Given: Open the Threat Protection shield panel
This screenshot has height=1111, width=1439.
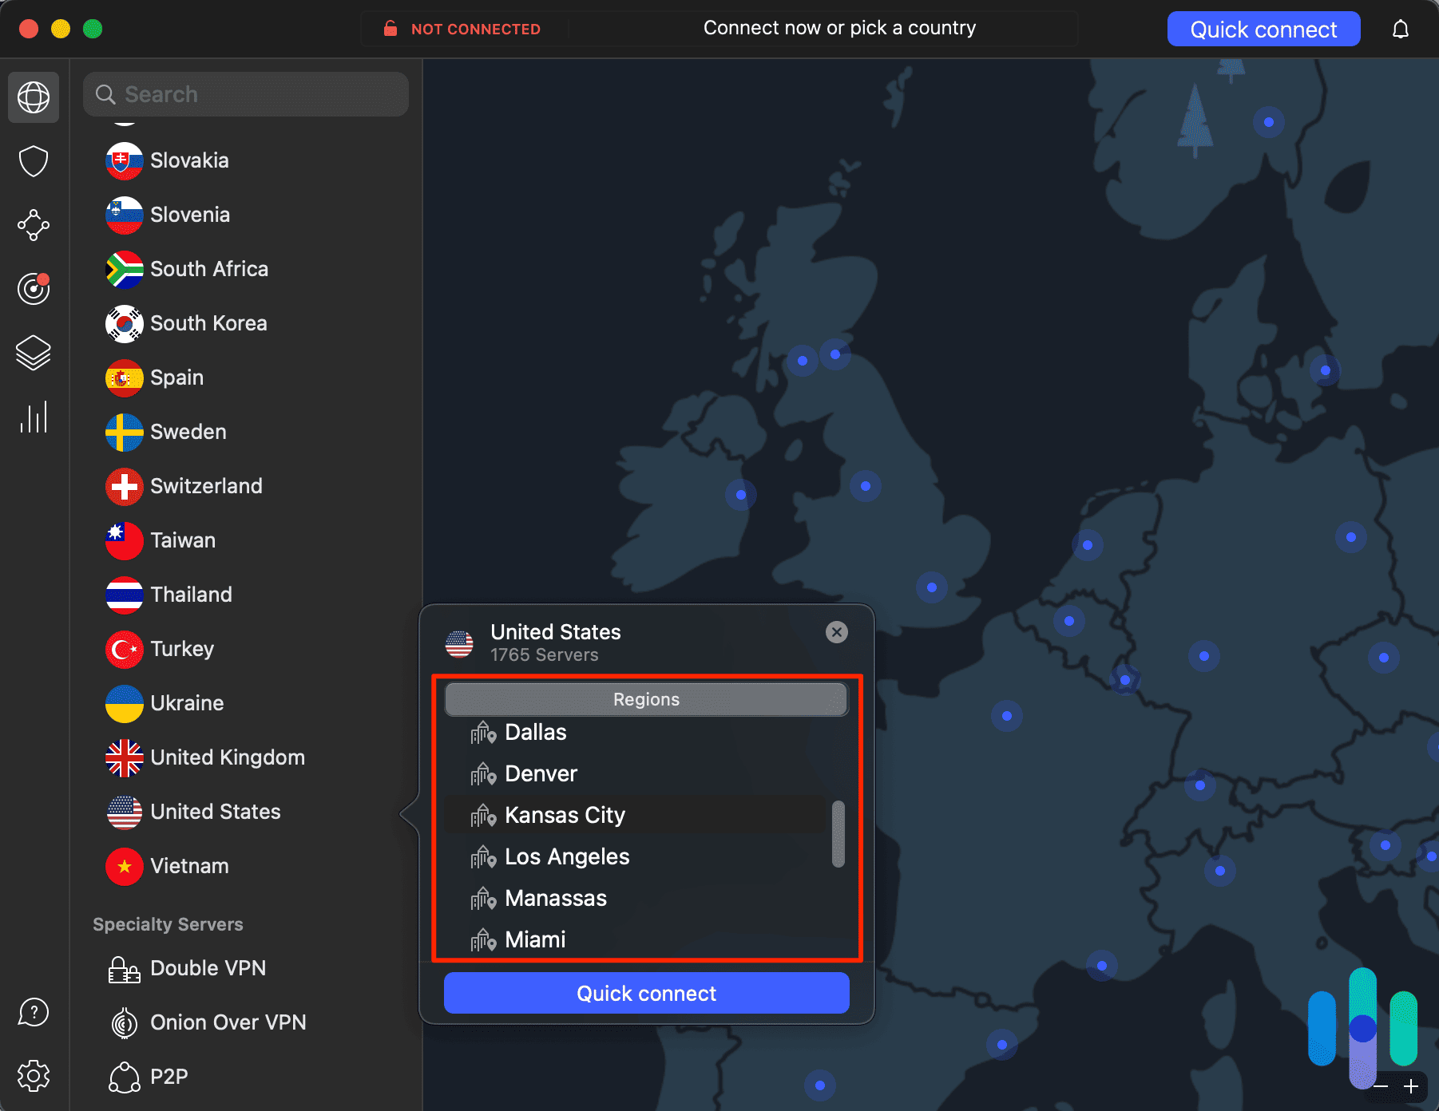Looking at the screenshot, I should [33, 161].
